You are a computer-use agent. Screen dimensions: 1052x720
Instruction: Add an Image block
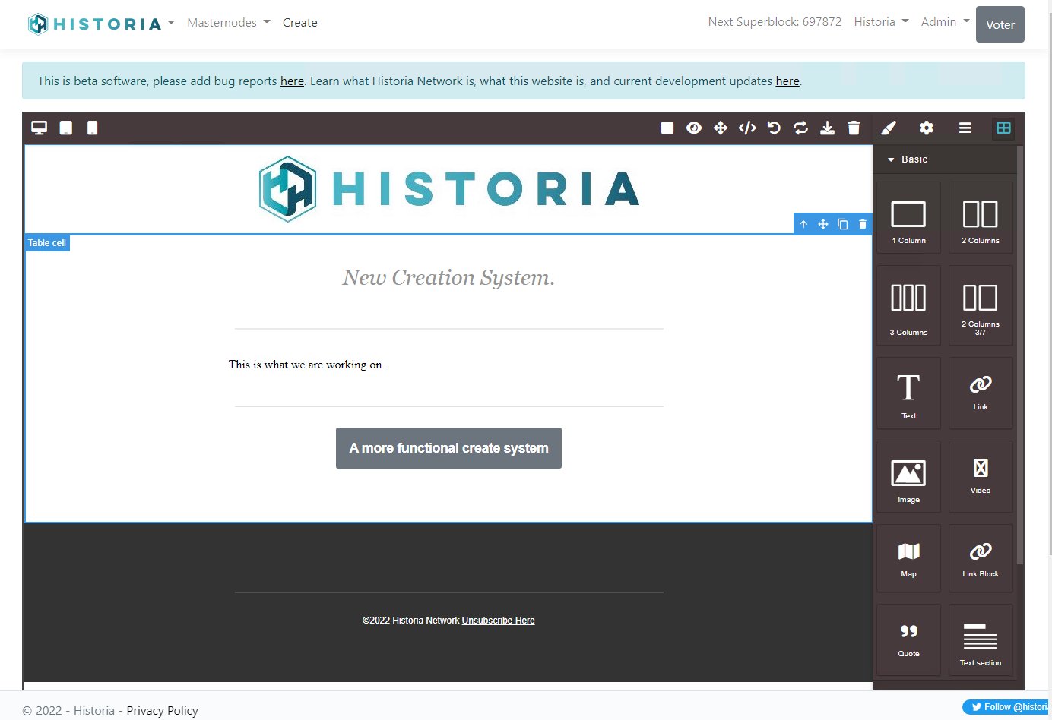pos(908,477)
